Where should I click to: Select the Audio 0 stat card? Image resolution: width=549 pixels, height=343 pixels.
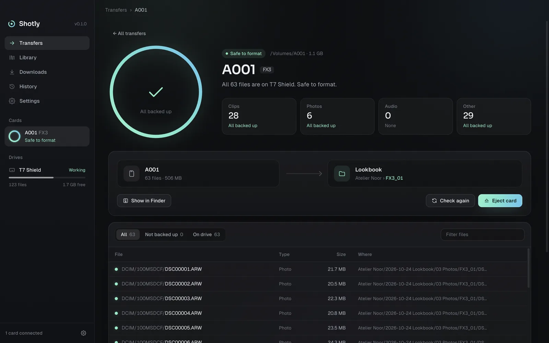pyautogui.click(x=416, y=116)
